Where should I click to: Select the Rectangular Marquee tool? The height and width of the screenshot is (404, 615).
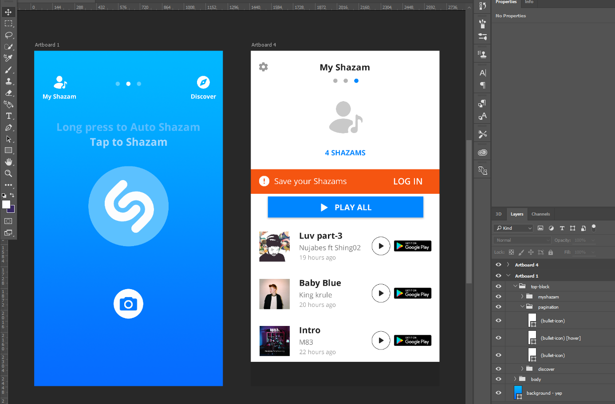click(8, 24)
